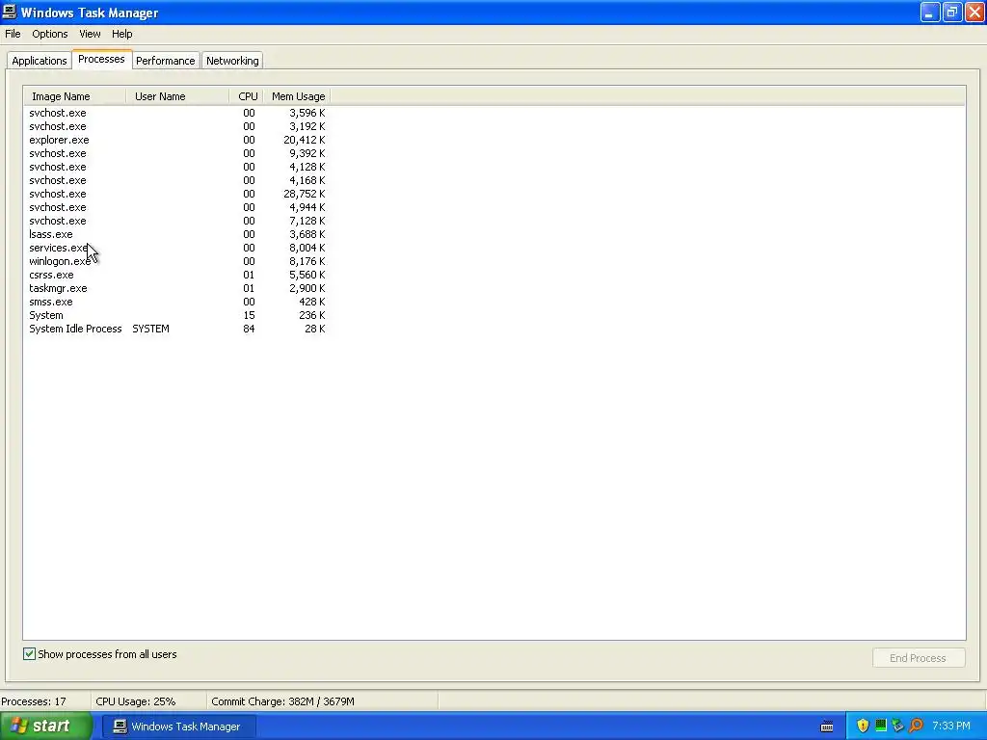Click the 2,900 K memory value
987x740 pixels.
[307, 288]
